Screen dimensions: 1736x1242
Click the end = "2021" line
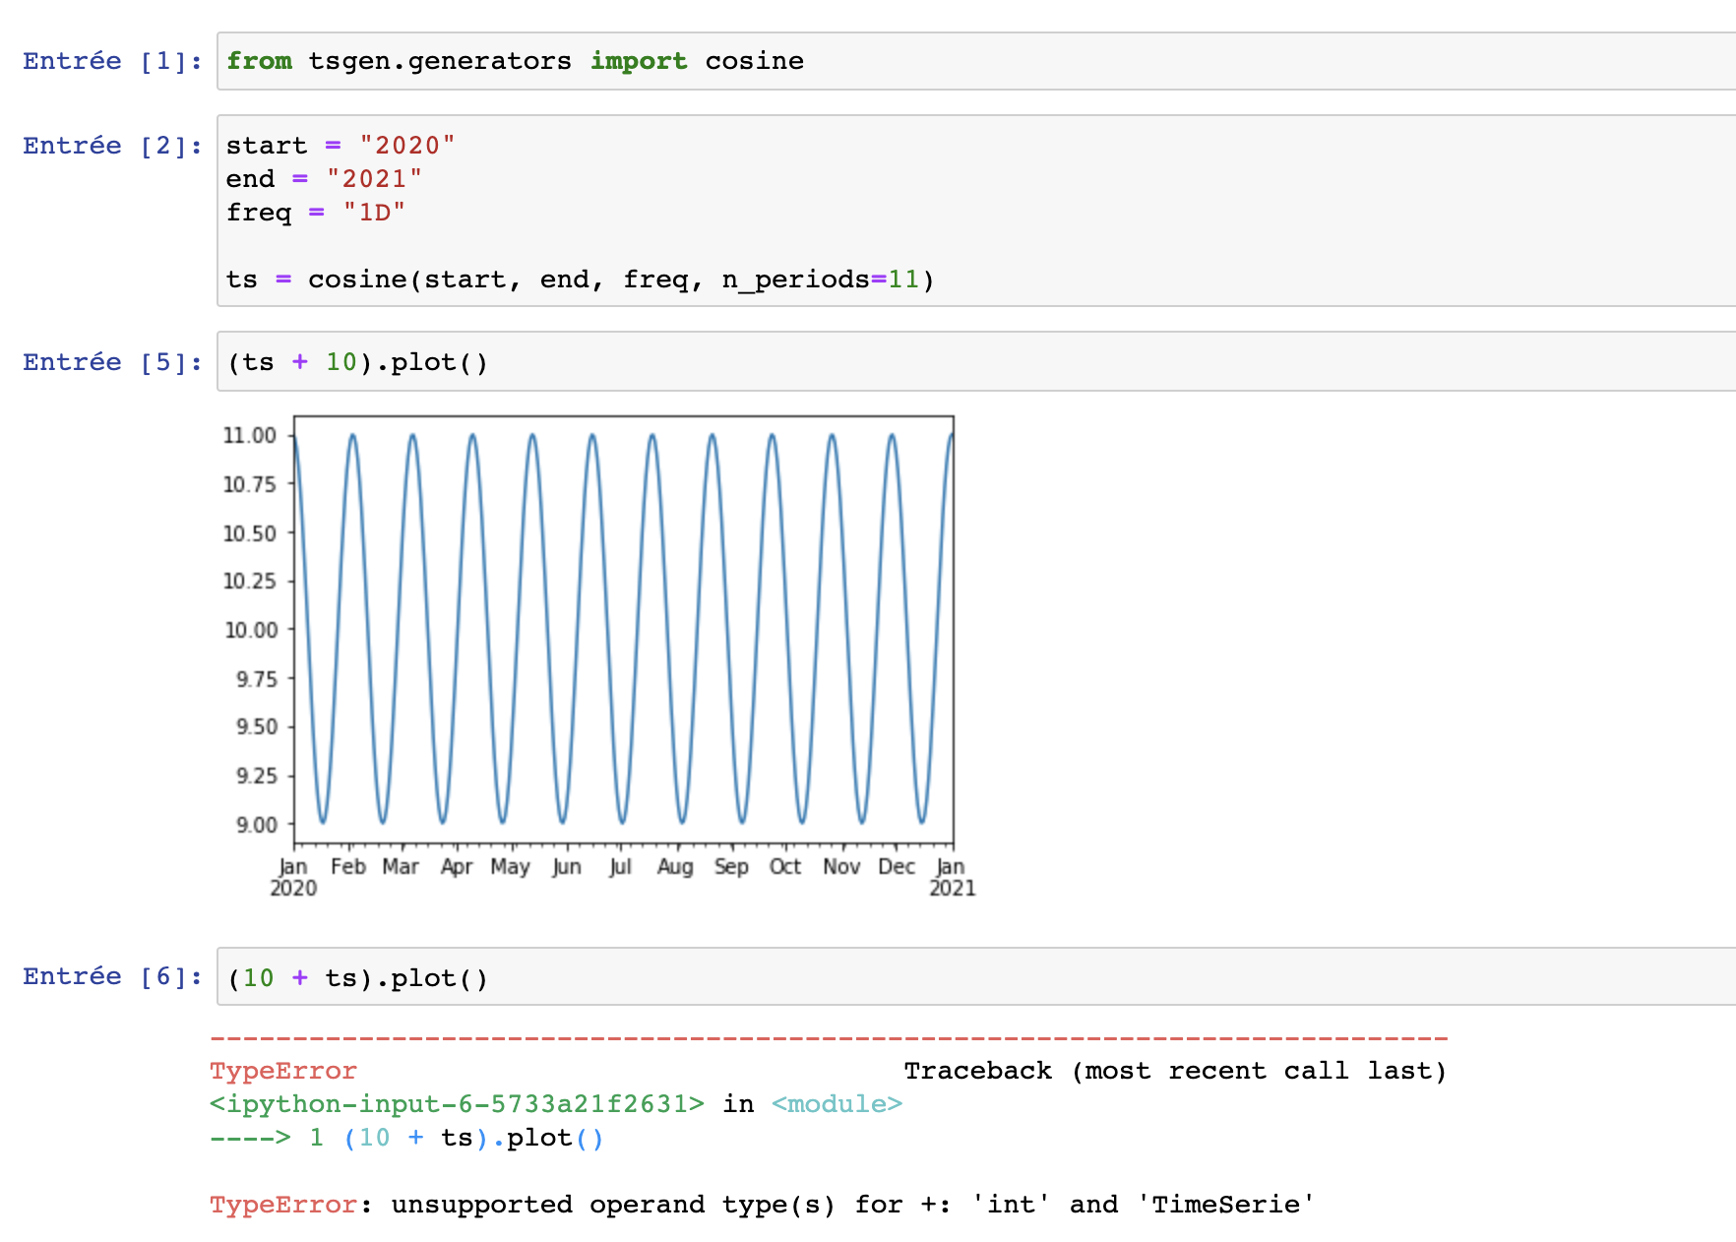[324, 179]
